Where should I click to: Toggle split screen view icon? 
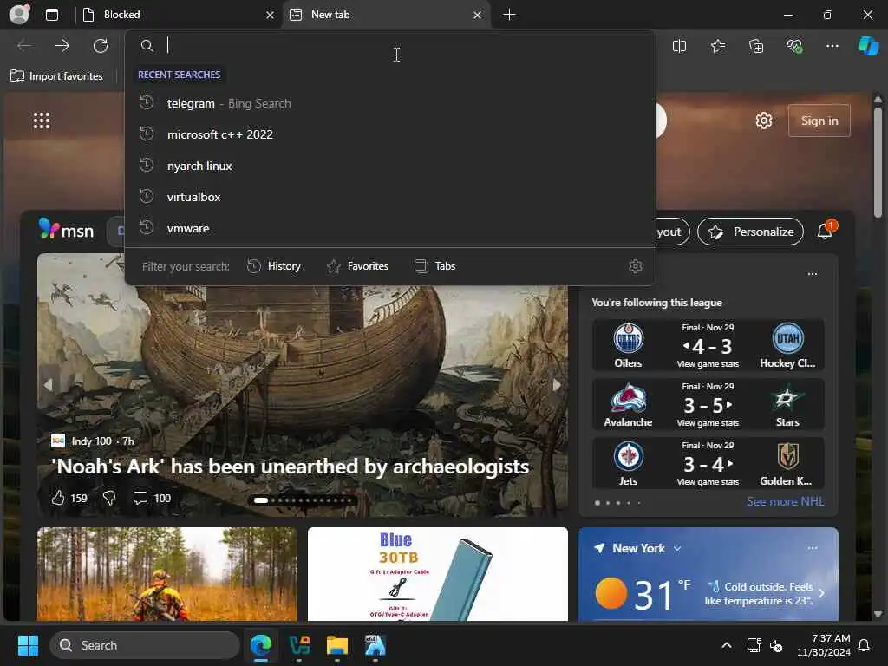coord(679,46)
